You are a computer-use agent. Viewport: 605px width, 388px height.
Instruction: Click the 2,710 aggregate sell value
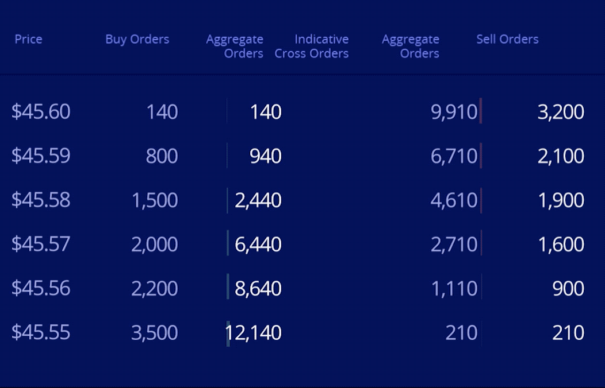[x=454, y=245]
